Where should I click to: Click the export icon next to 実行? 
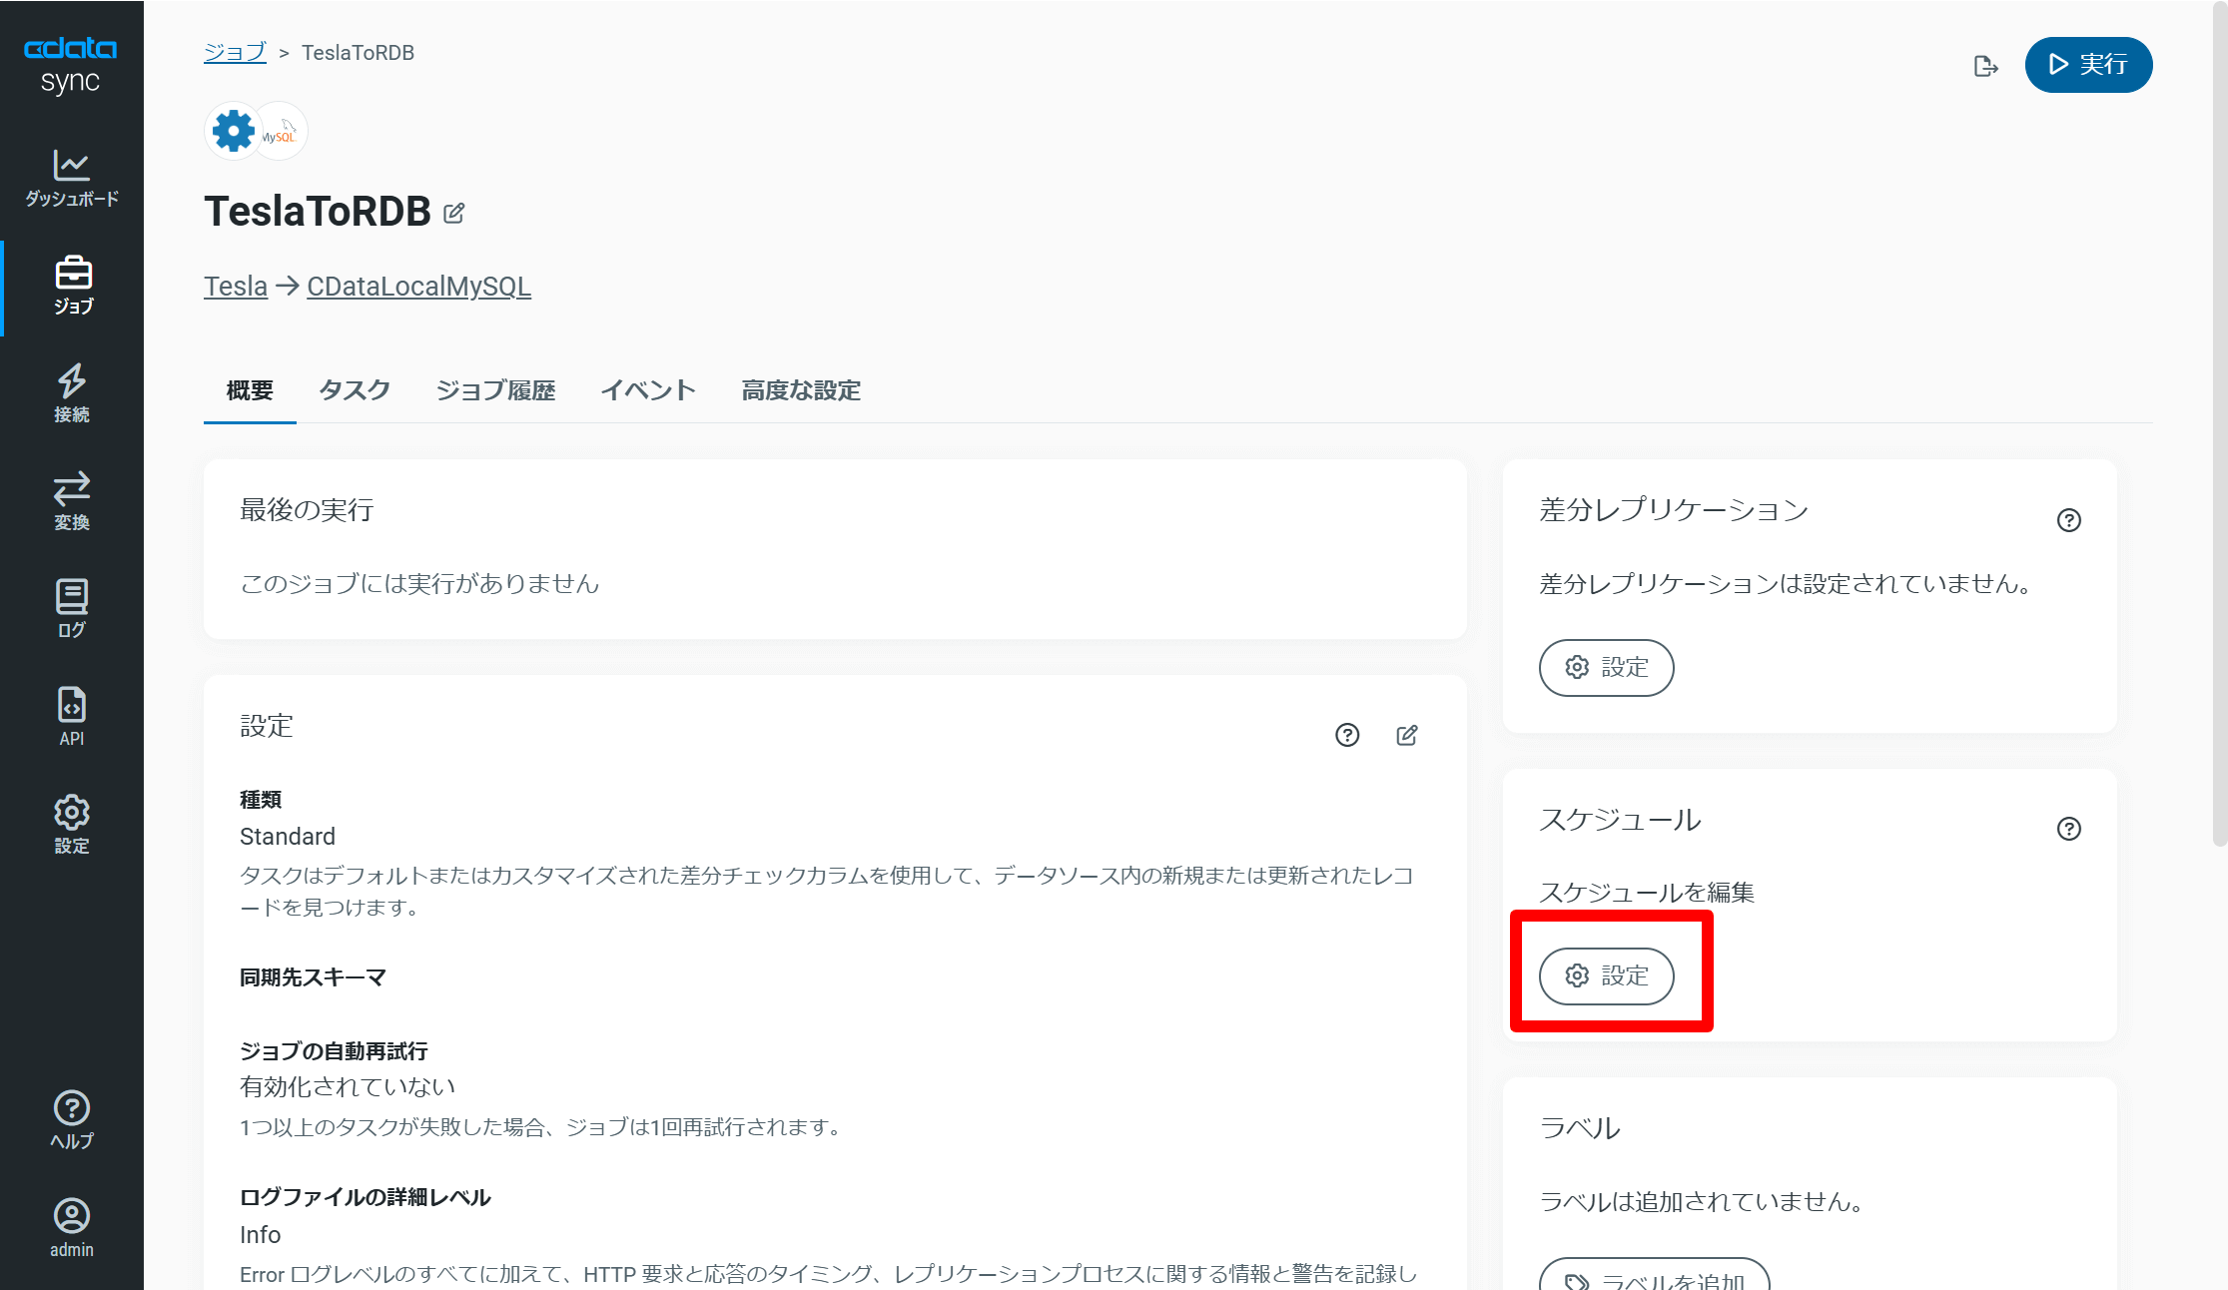click(1985, 66)
